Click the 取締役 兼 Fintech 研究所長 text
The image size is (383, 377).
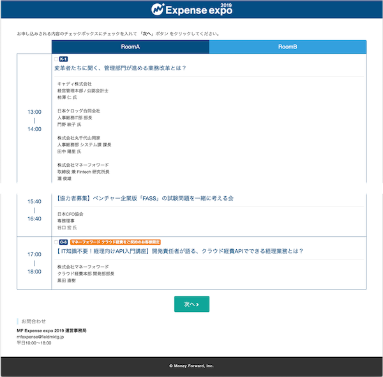[83, 172]
